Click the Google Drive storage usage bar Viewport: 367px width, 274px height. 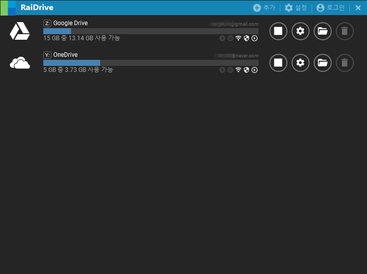(x=151, y=31)
